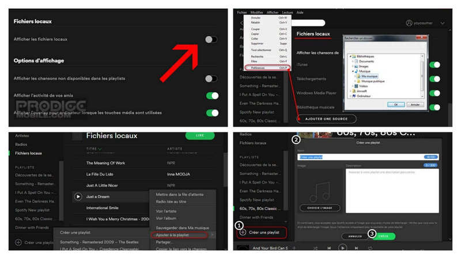Collapse the Musique tree node arrow

click(353, 71)
